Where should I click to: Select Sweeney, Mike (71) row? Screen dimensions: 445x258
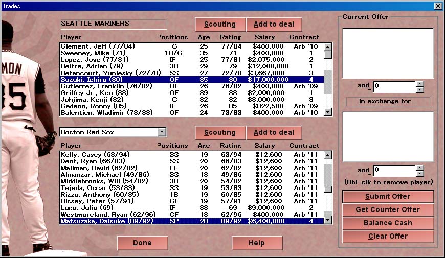(192, 53)
